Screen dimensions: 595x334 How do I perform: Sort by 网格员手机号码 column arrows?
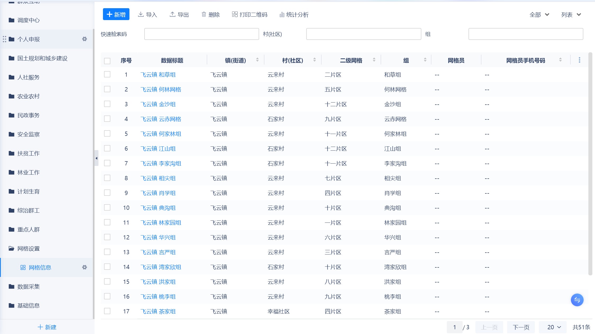560,60
